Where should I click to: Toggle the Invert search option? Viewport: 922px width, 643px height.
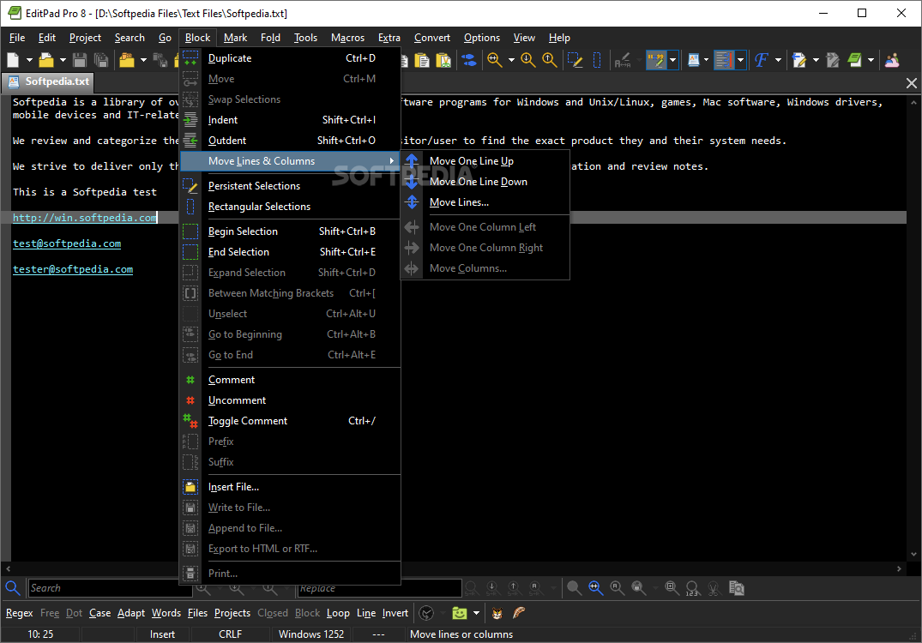point(395,613)
